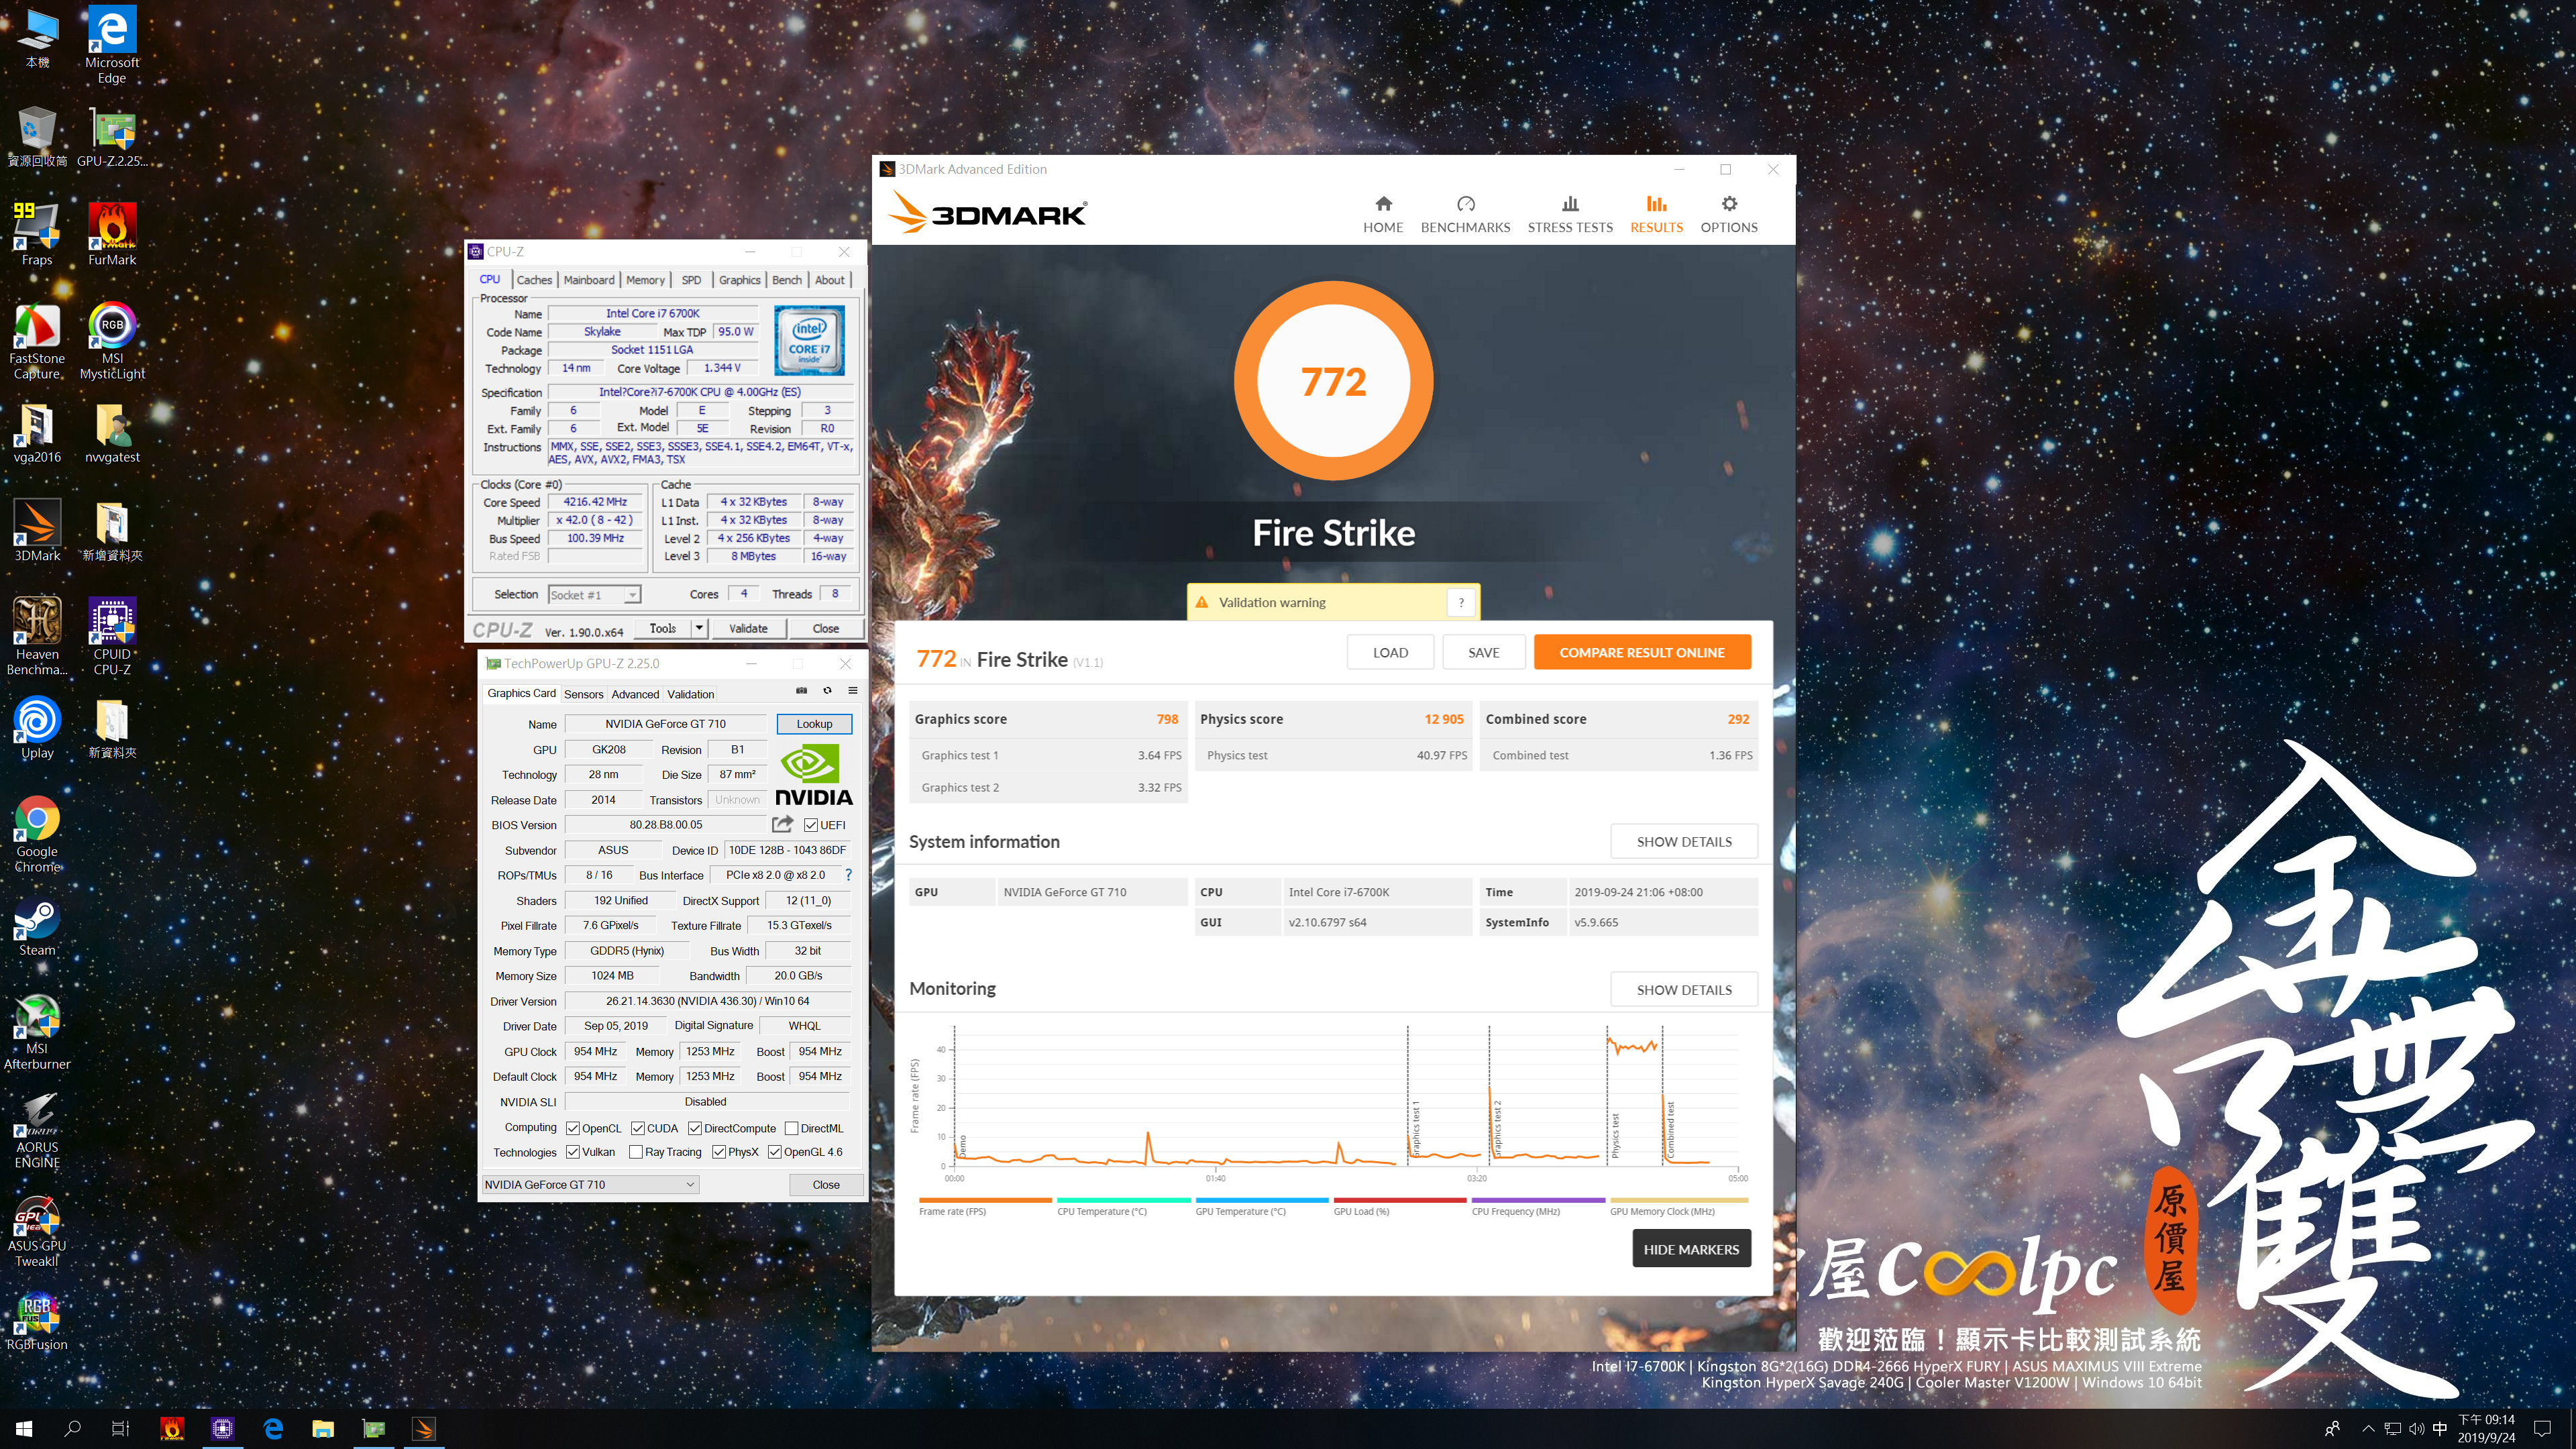Click GPU-Z screenshot camera icon

tap(801, 691)
